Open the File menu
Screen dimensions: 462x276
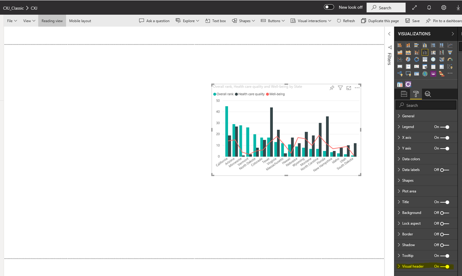(12, 21)
